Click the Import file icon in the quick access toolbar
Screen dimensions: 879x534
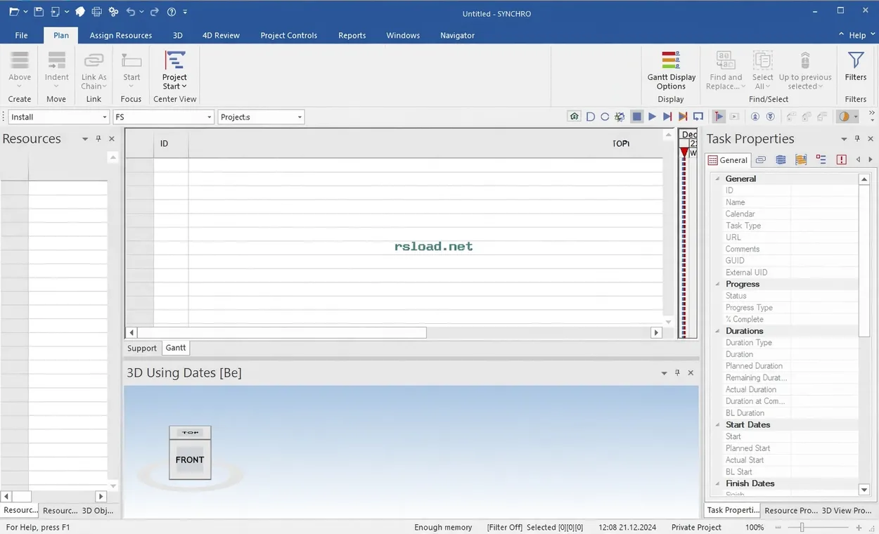click(56, 12)
